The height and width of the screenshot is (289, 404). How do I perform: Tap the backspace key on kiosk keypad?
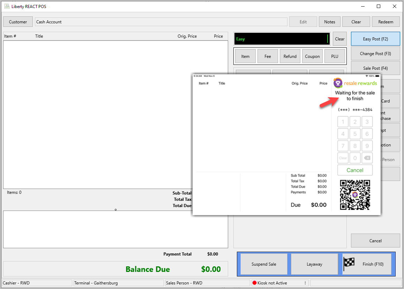tap(367, 158)
